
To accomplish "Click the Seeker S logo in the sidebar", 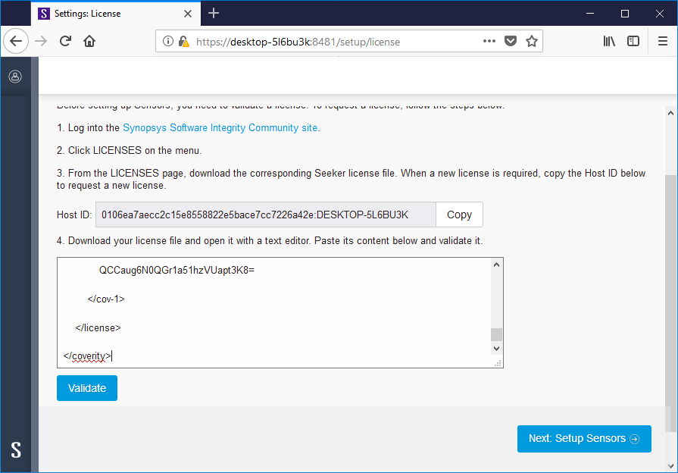I will pyautogui.click(x=15, y=450).
